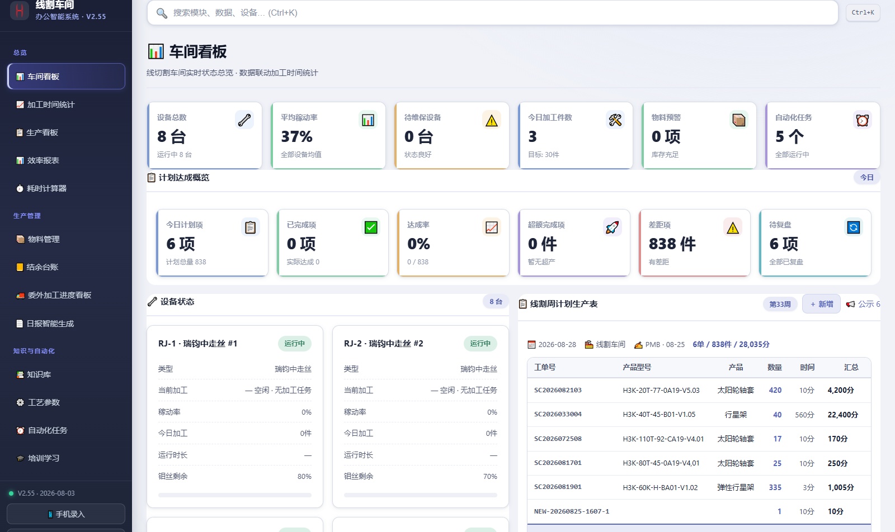Click the search magnifier icon
Viewport: 895px width, 532px height.
pyautogui.click(x=162, y=13)
